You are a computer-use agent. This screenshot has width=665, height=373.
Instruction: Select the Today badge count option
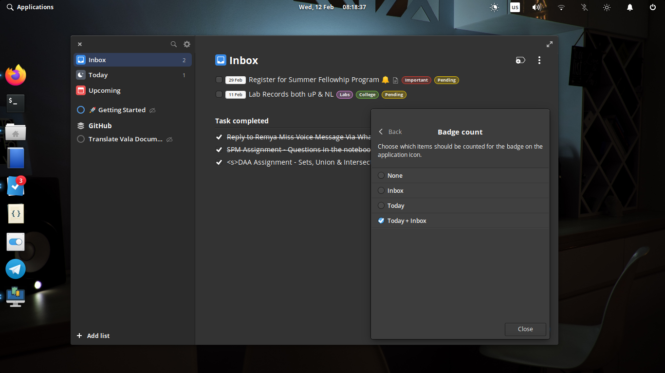460,205
